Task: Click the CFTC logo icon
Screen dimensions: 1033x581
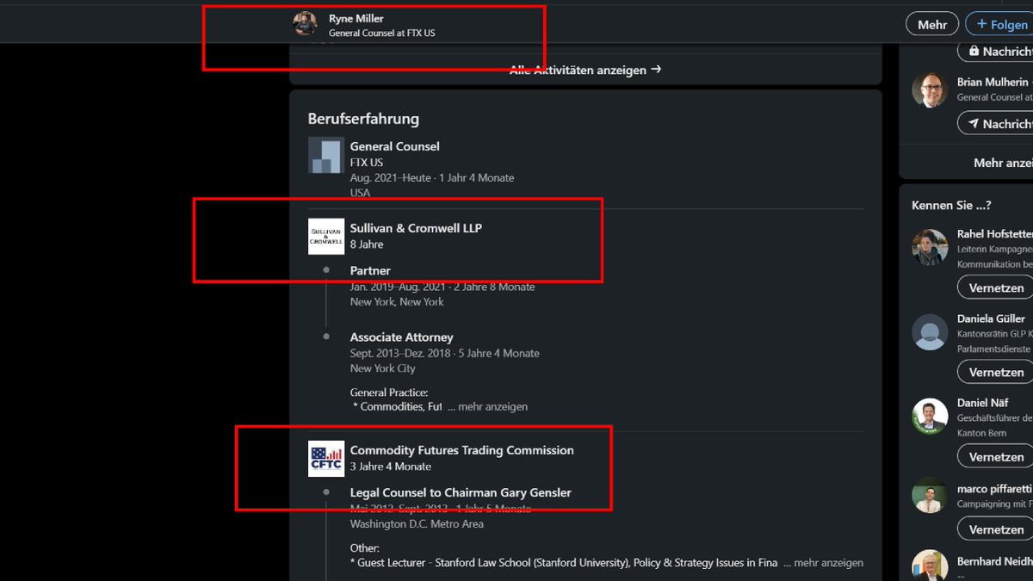Action: click(326, 459)
